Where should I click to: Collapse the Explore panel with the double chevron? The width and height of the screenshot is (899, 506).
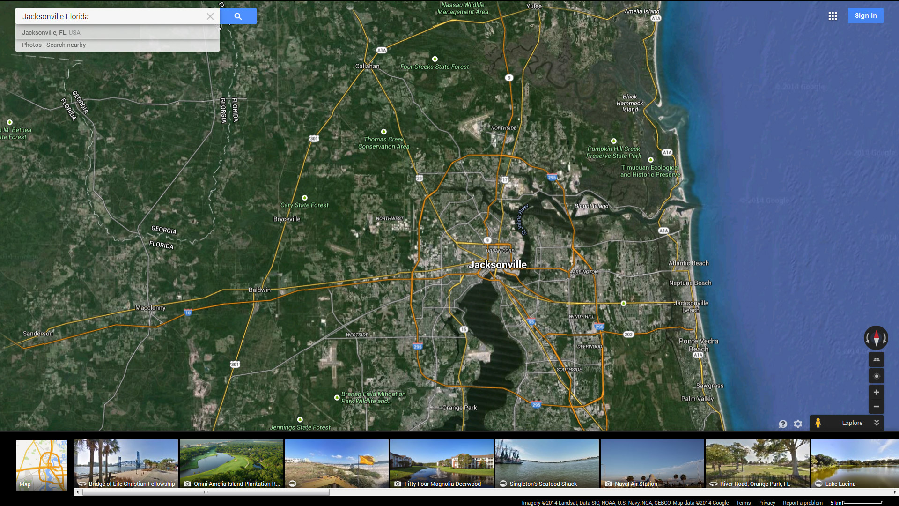click(877, 423)
